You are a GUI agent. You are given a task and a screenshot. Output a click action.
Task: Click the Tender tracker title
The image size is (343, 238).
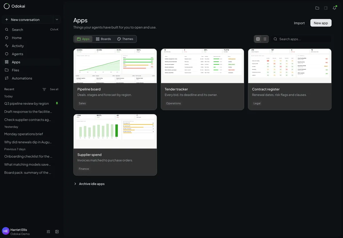click(x=176, y=89)
